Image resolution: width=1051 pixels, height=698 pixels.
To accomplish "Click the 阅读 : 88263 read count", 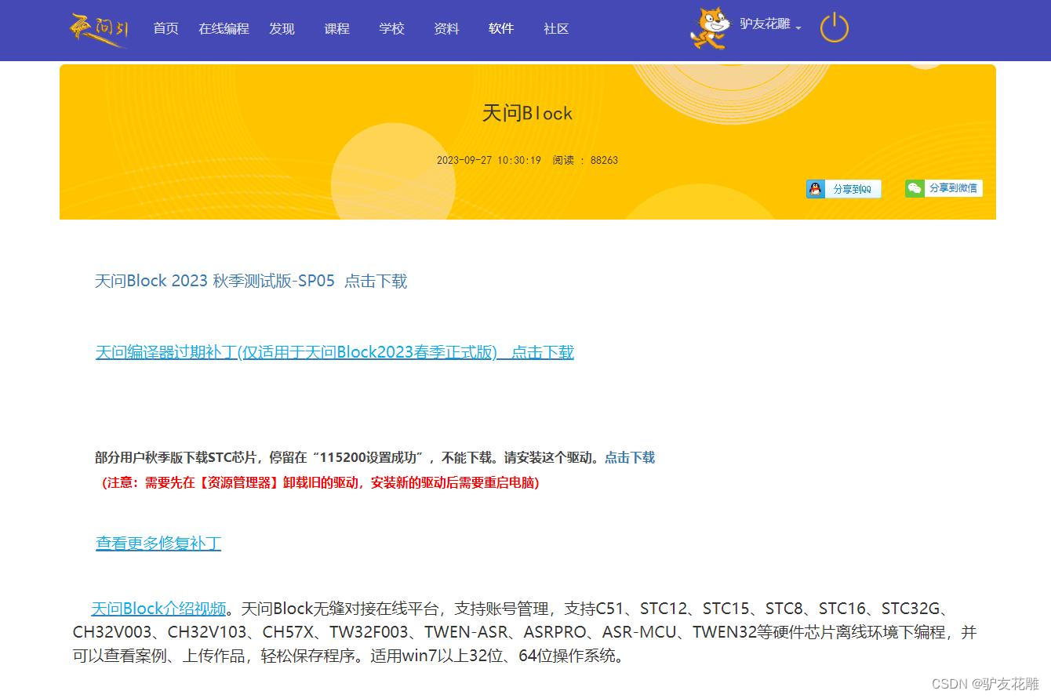I will (x=585, y=160).
